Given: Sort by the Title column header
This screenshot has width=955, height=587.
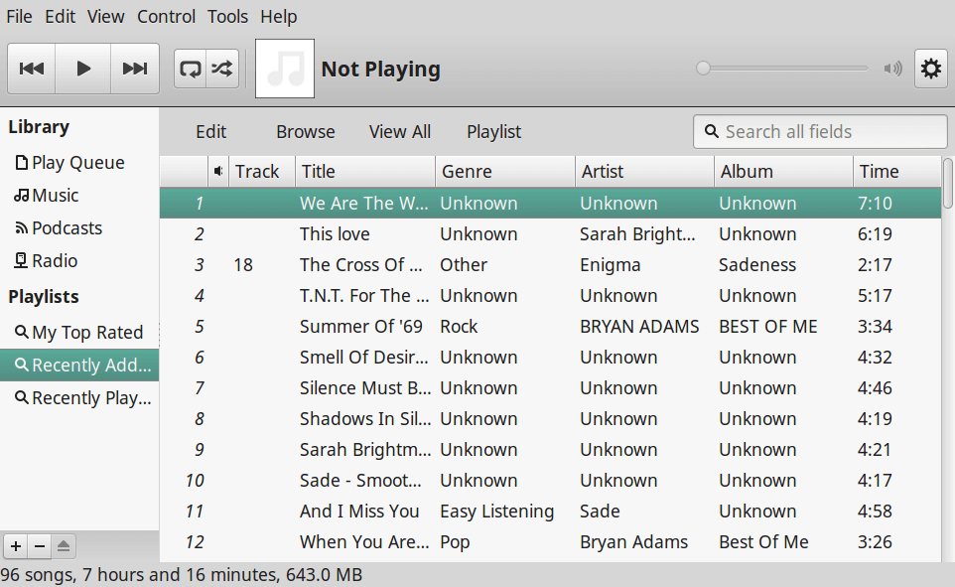Looking at the screenshot, I should [x=365, y=171].
